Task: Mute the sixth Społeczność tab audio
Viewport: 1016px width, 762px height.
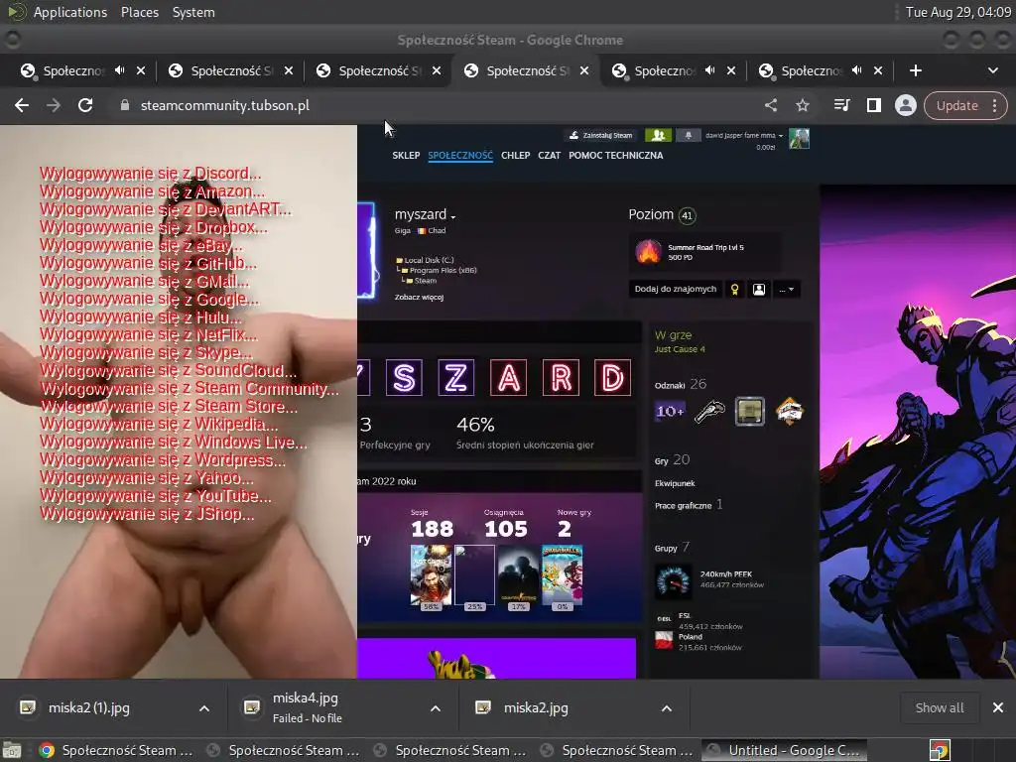Action: [x=856, y=70]
